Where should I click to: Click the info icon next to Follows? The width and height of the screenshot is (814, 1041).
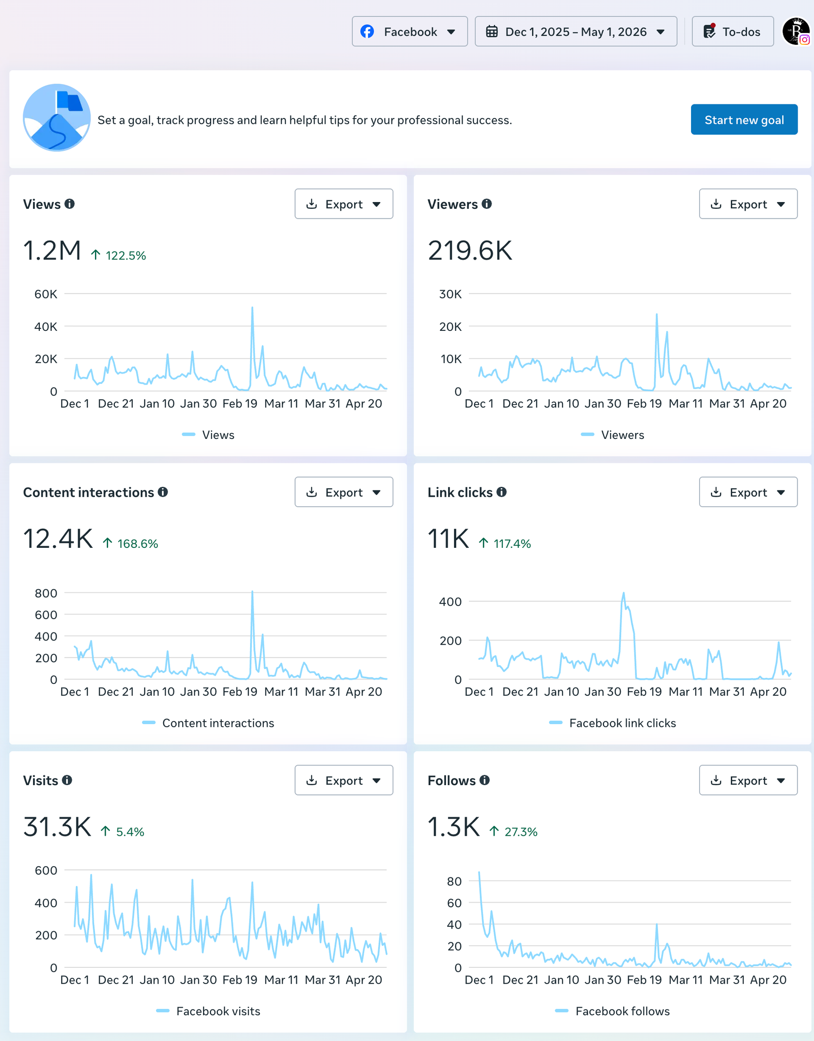(x=484, y=780)
